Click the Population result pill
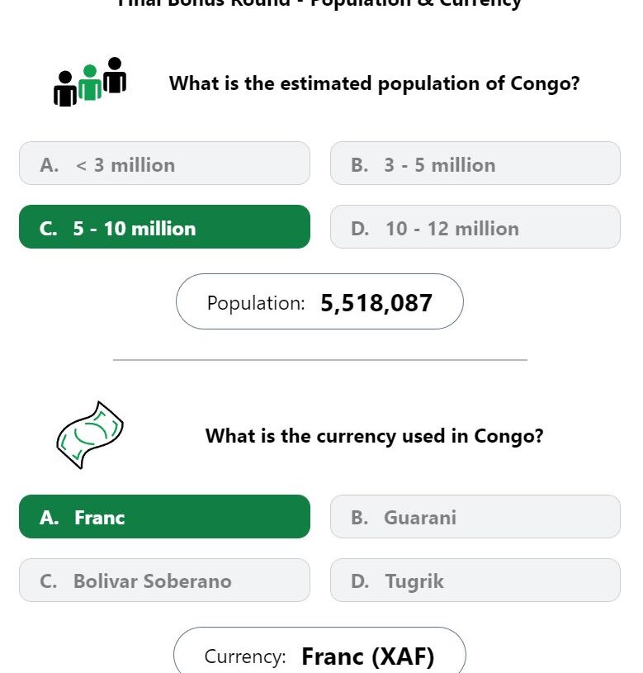 click(x=319, y=301)
